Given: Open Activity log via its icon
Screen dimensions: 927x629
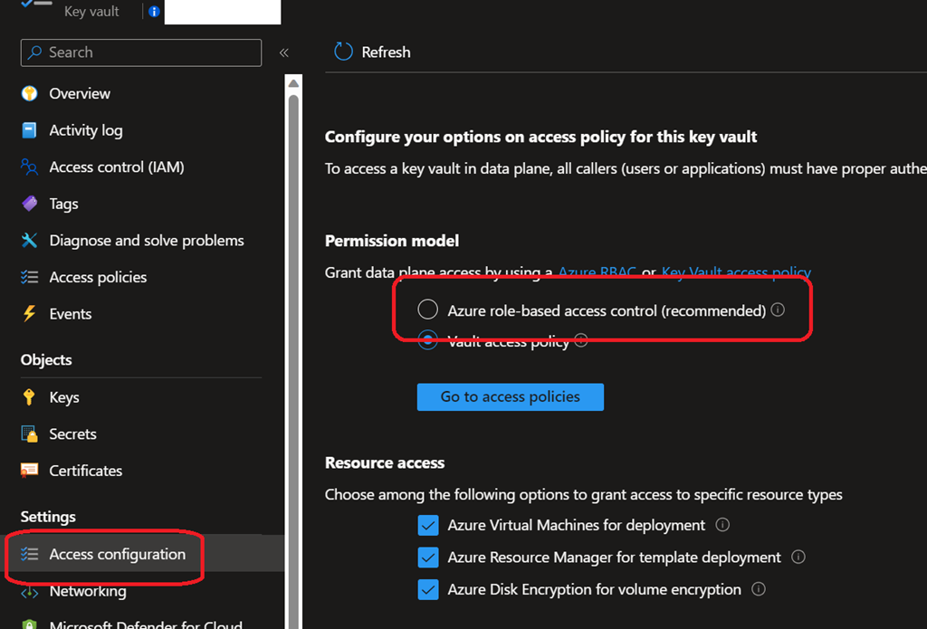Looking at the screenshot, I should point(30,130).
